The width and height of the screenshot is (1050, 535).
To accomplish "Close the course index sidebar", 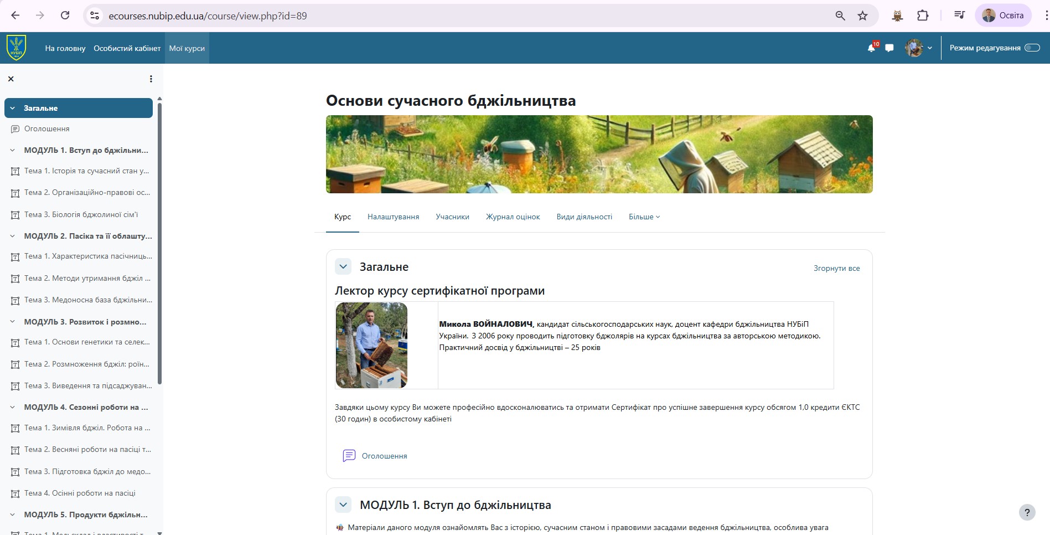I will pos(11,79).
